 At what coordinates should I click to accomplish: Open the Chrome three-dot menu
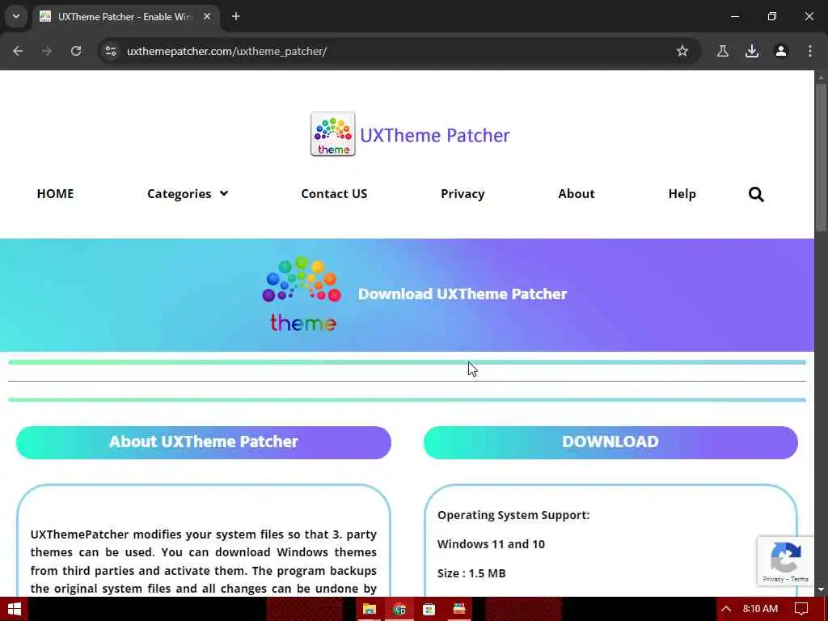click(810, 51)
